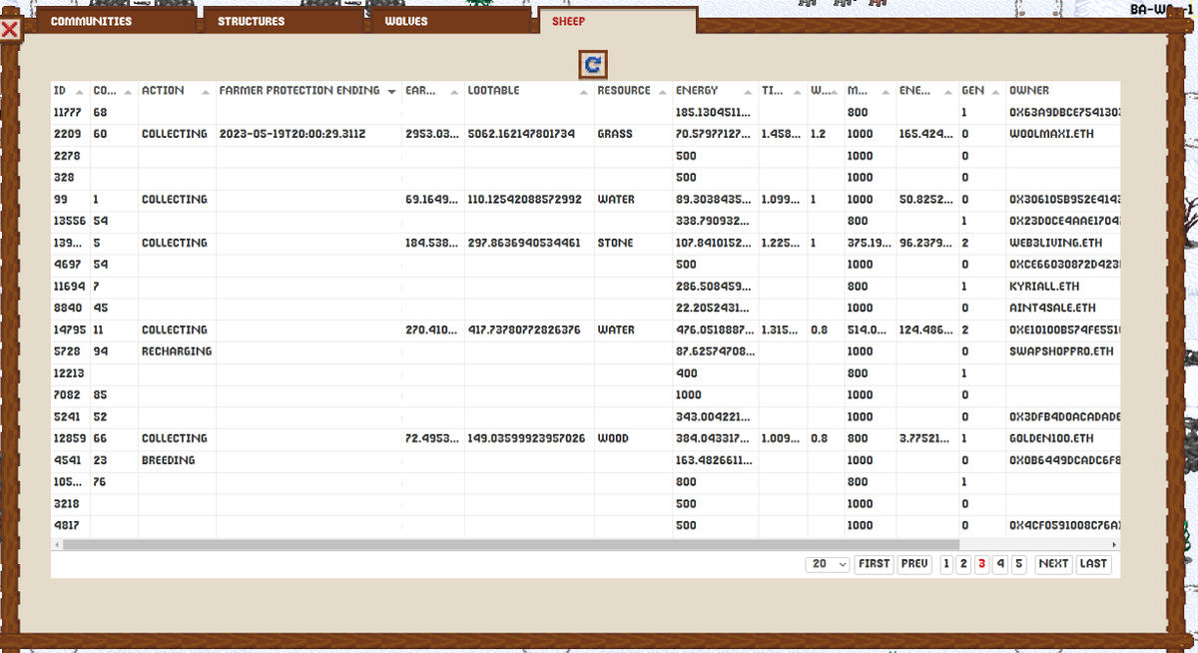1198x653 pixels.
Task: Select the WOOD resource cell
Action: (634, 438)
